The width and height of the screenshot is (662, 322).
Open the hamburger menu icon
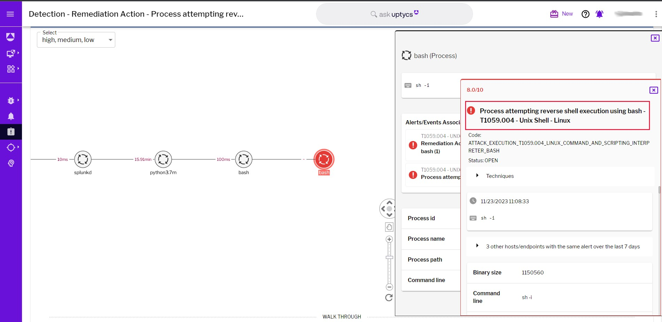pyautogui.click(x=11, y=14)
